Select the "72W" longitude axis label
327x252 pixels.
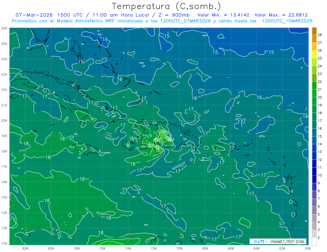154,248
